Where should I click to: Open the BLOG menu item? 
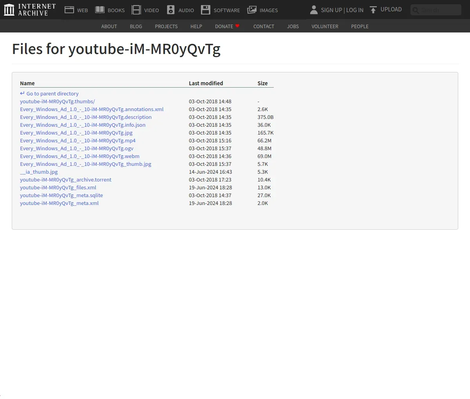point(136,26)
